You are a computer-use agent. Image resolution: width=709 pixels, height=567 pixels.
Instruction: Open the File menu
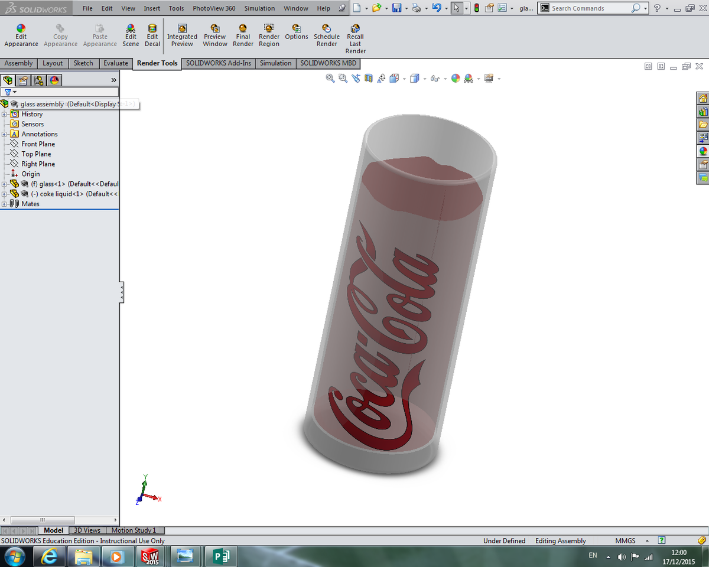pyautogui.click(x=87, y=8)
